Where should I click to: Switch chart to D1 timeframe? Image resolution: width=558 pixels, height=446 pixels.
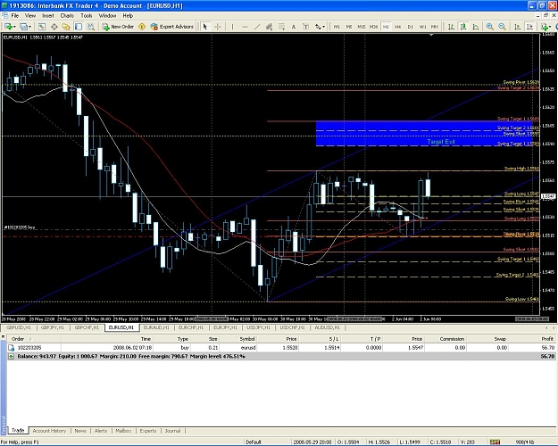[411, 27]
